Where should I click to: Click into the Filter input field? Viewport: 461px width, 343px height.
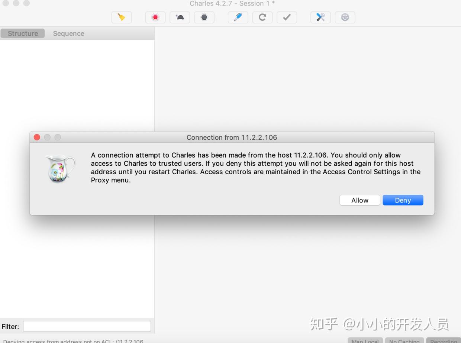coord(87,326)
